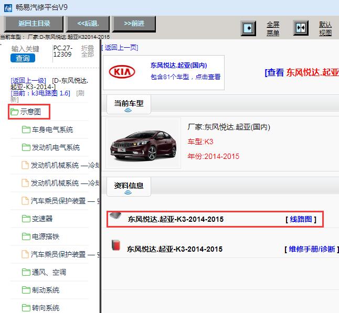The image size is (339, 313).
Task: Click the 年份:2014-2015 red text
Action: coord(214,156)
